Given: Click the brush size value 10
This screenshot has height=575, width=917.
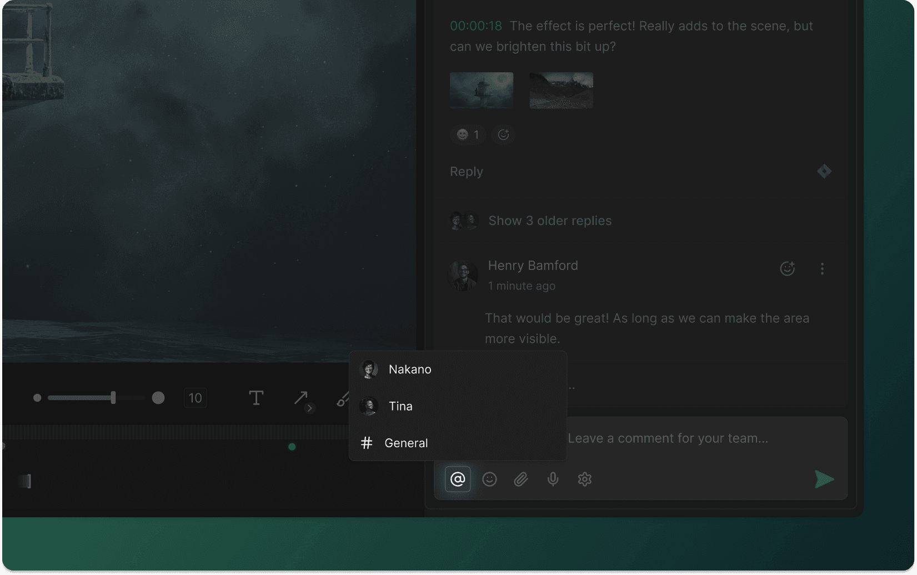Looking at the screenshot, I should pos(196,398).
